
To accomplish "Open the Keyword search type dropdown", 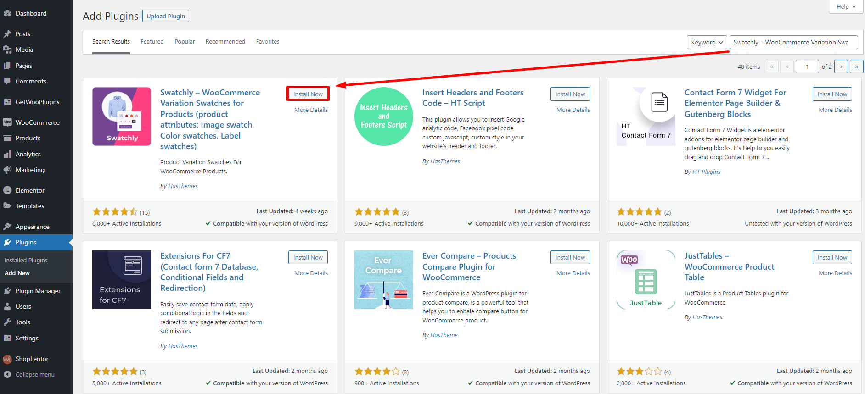I will coord(707,42).
